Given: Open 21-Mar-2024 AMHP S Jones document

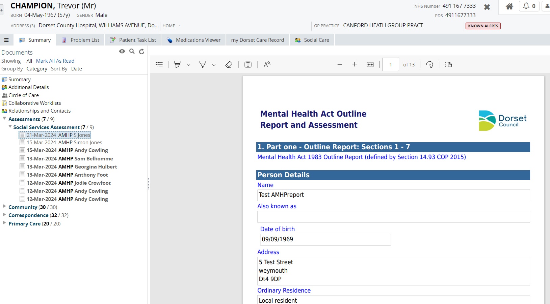Looking at the screenshot, I should point(55,135).
